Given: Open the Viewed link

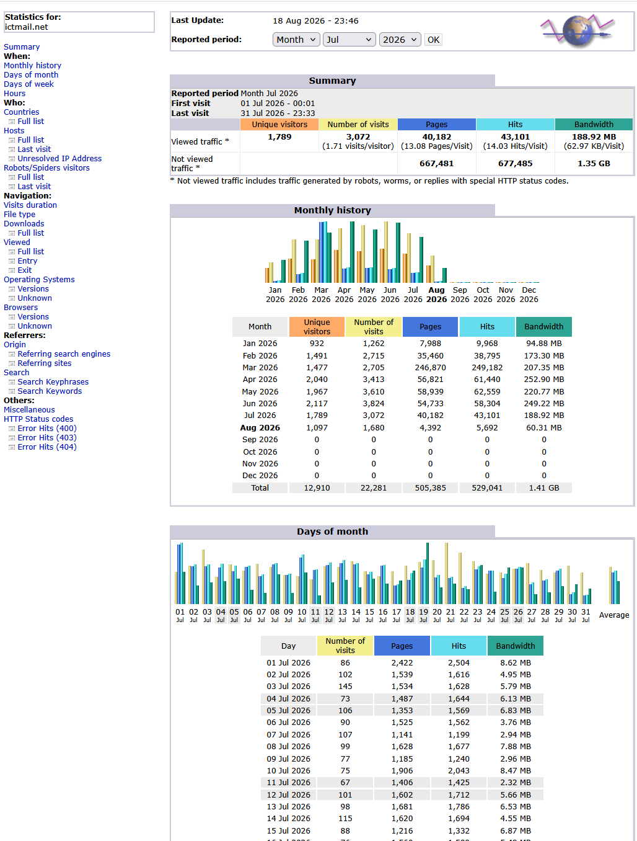Looking at the screenshot, I should tap(17, 243).
